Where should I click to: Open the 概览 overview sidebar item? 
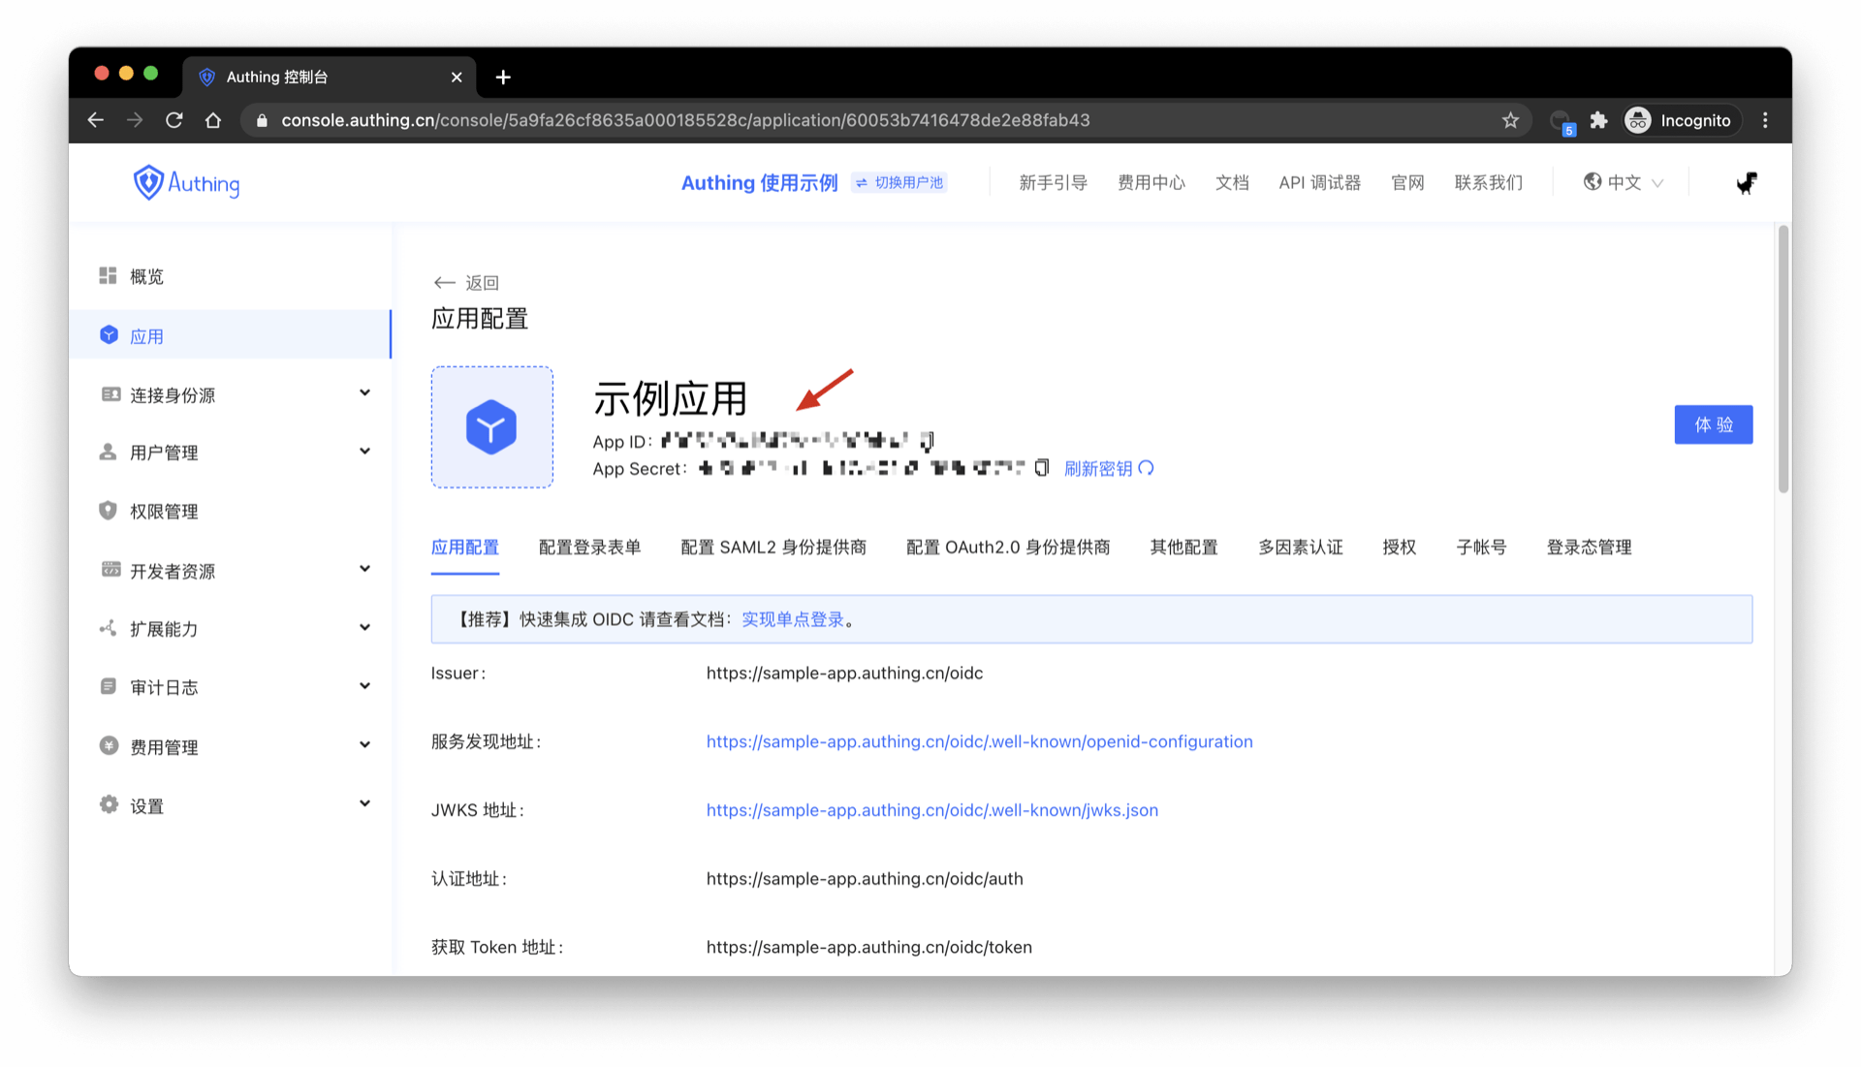[x=146, y=277]
